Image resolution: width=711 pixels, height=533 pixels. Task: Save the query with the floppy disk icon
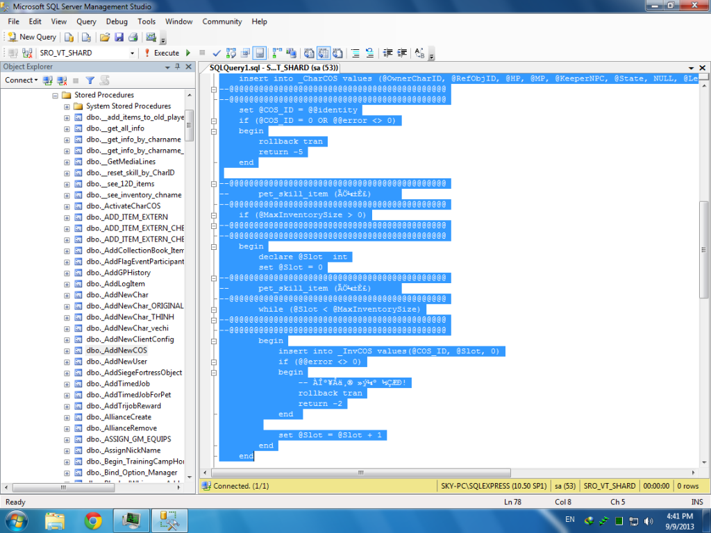119,37
